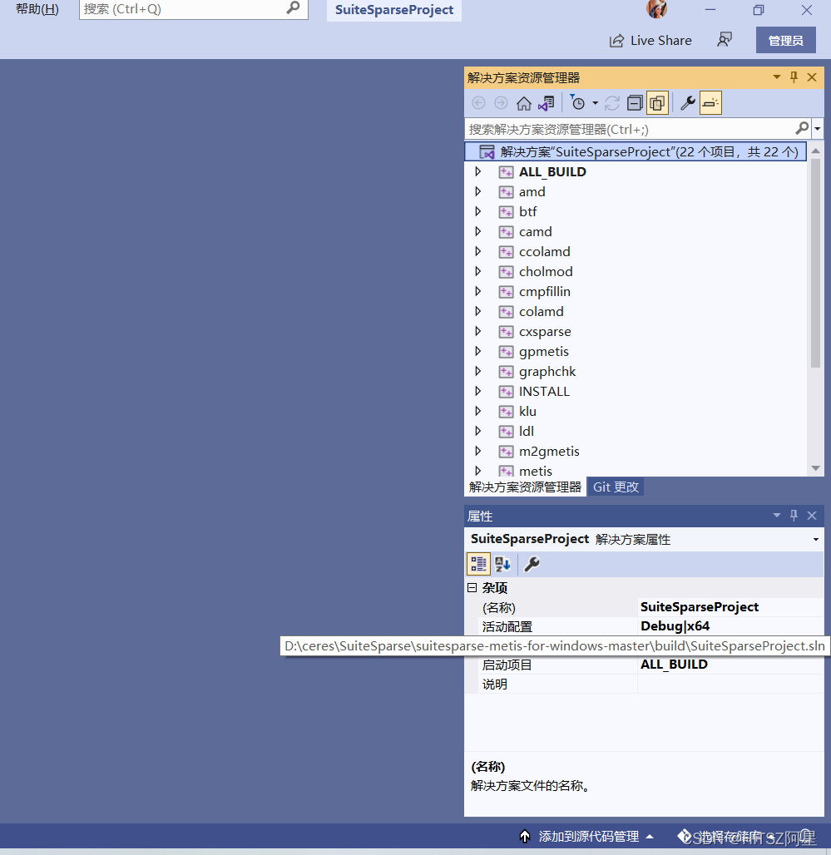Switch views icon in Solution Explorer toolbar
This screenshot has width=831, height=855.
(x=547, y=103)
